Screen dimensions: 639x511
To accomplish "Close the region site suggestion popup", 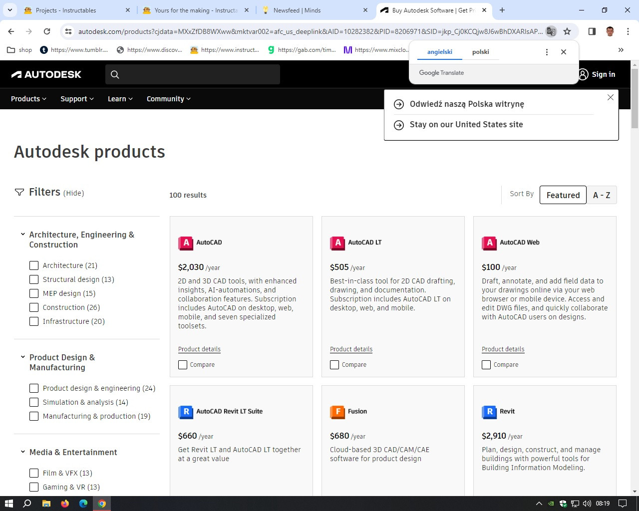I will pyautogui.click(x=611, y=97).
